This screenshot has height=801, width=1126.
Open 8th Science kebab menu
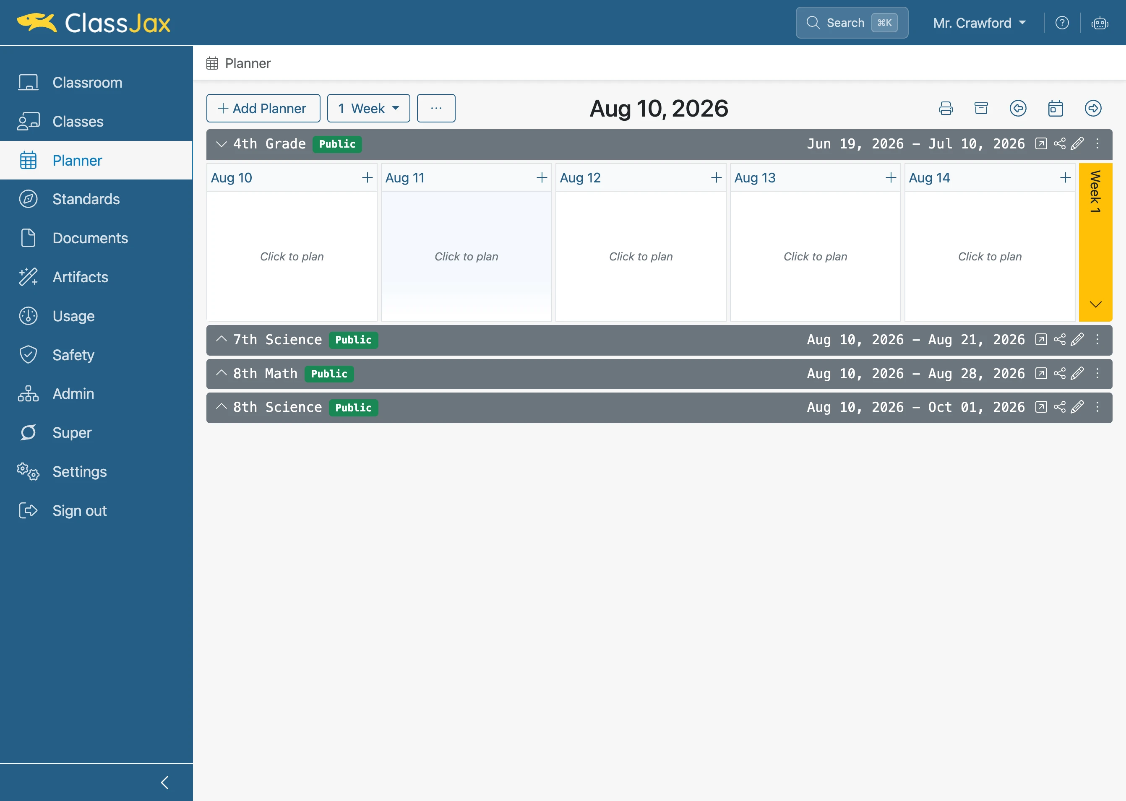tap(1097, 407)
